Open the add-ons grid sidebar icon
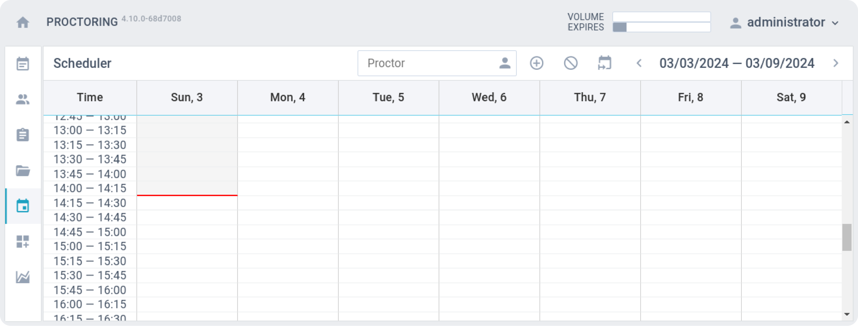858x326 pixels. pos(23,241)
